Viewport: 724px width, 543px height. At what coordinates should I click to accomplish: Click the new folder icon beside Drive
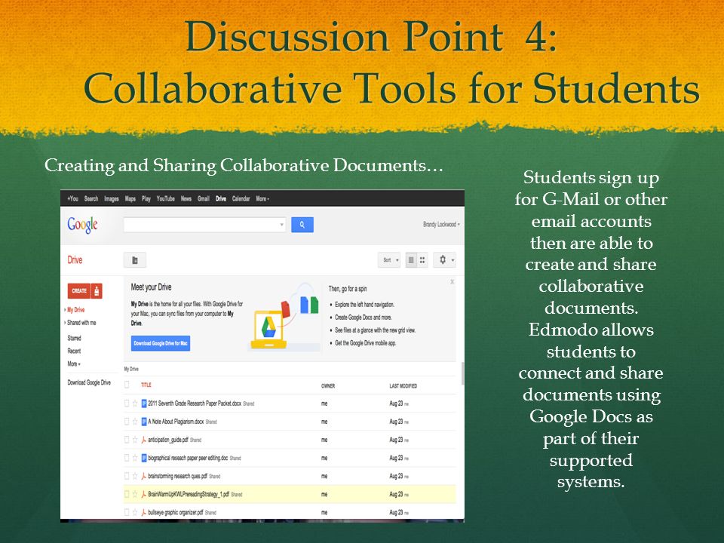(x=135, y=260)
